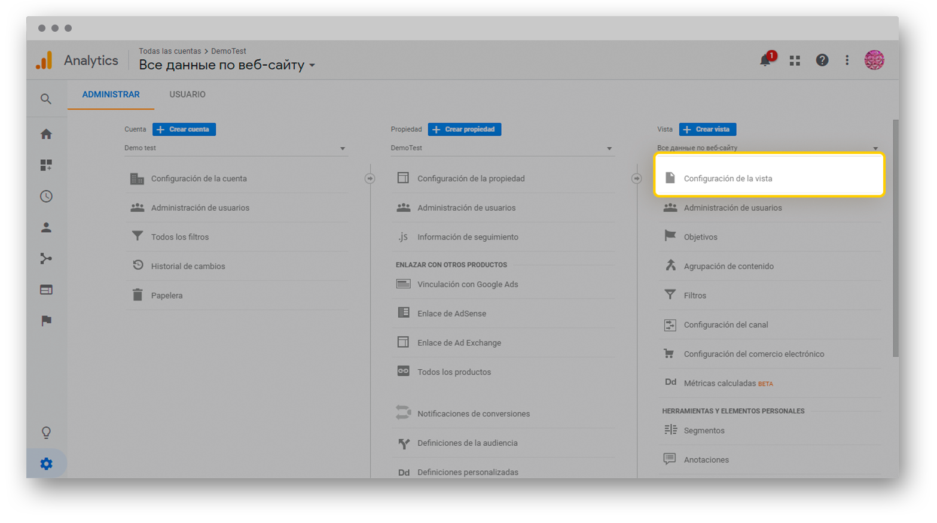The image size is (937, 523).
Task: Go to Home icon in sidebar
Action: pos(46,134)
